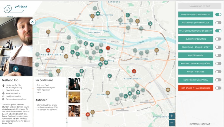The width and height of the screenshot is (224, 127).
Task: Click faded marker above Steinweg-Pfaffenstein label
Action: click(x=94, y=8)
